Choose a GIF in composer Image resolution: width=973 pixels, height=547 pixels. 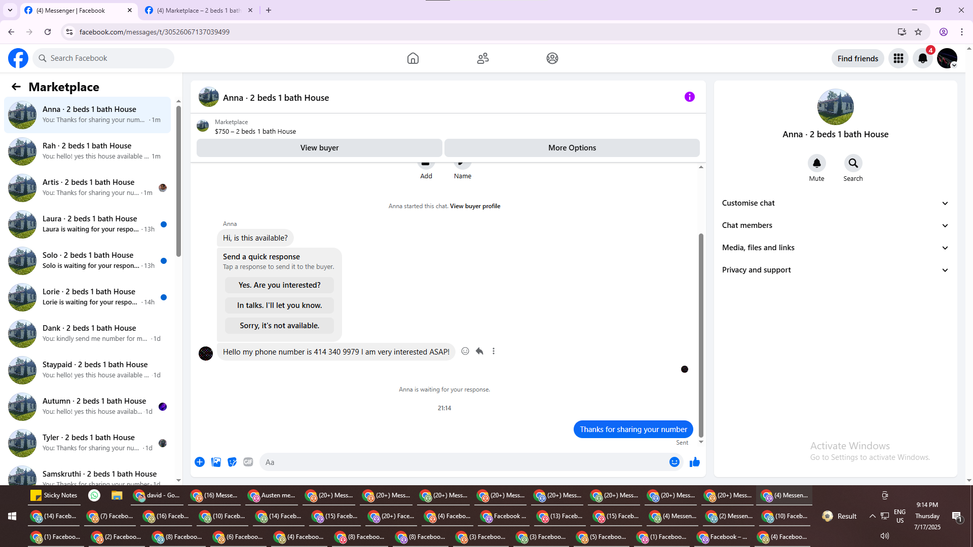pos(248,462)
